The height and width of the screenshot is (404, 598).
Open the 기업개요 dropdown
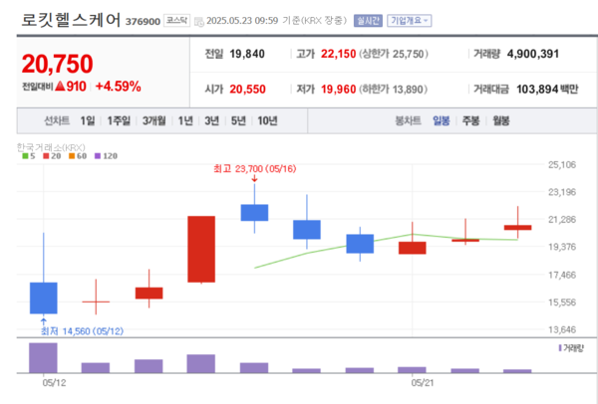pyautogui.click(x=410, y=21)
